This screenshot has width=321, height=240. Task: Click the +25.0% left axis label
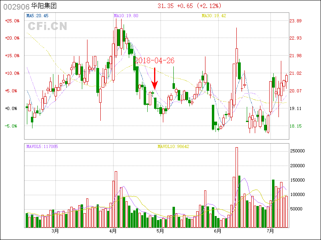click(x=12, y=21)
